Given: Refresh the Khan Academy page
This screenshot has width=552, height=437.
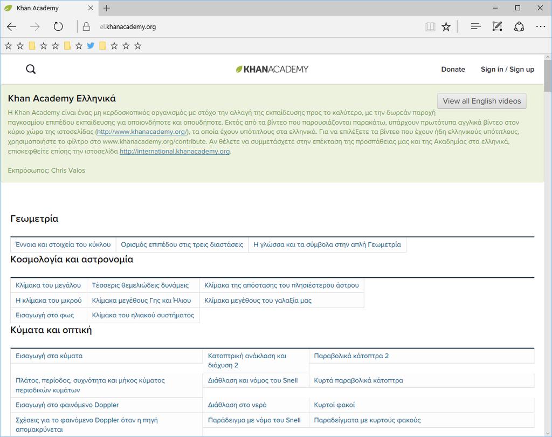Looking at the screenshot, I should point(58,27).
